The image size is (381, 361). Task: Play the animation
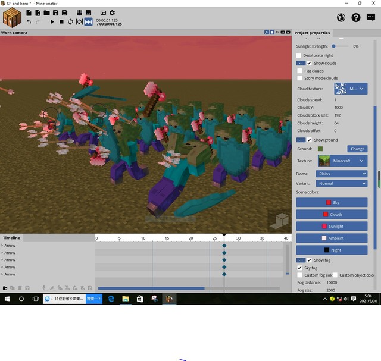coord(52,22)
